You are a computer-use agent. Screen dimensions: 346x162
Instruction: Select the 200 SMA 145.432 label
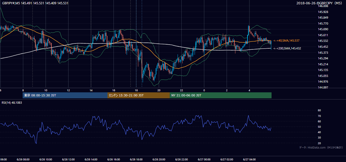(x=287, y=48)
